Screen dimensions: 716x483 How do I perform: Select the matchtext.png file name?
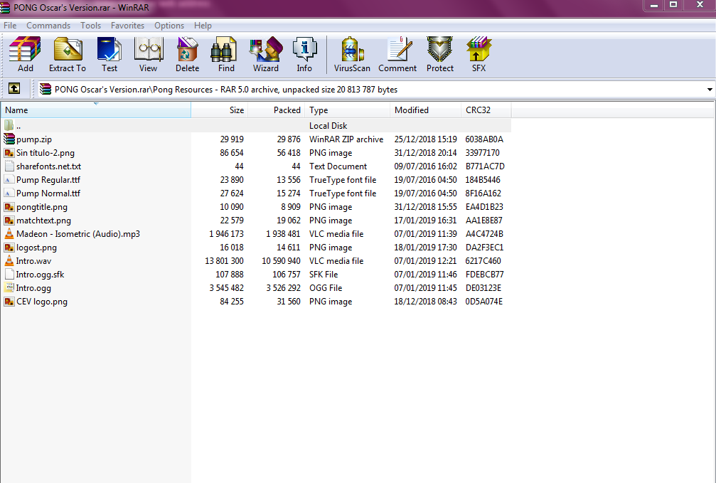44,221
